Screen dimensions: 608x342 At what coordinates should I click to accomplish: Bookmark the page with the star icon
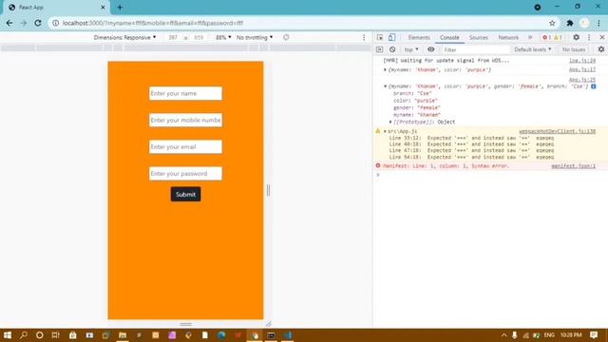[x=552, y=23]
